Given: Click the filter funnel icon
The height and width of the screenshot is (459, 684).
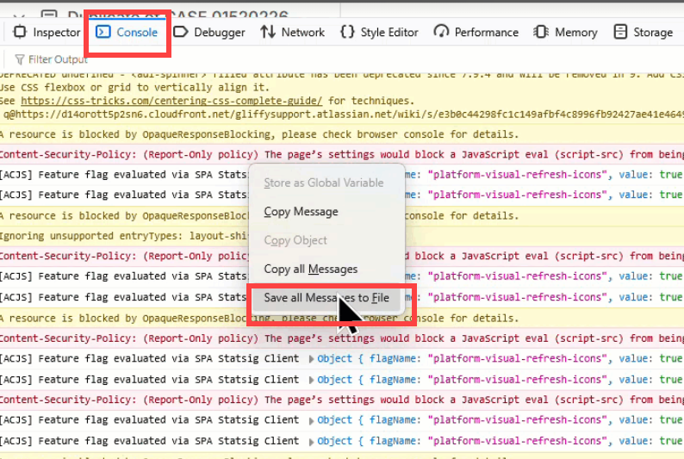Looking at the screenshot, I should pos(19,59).
